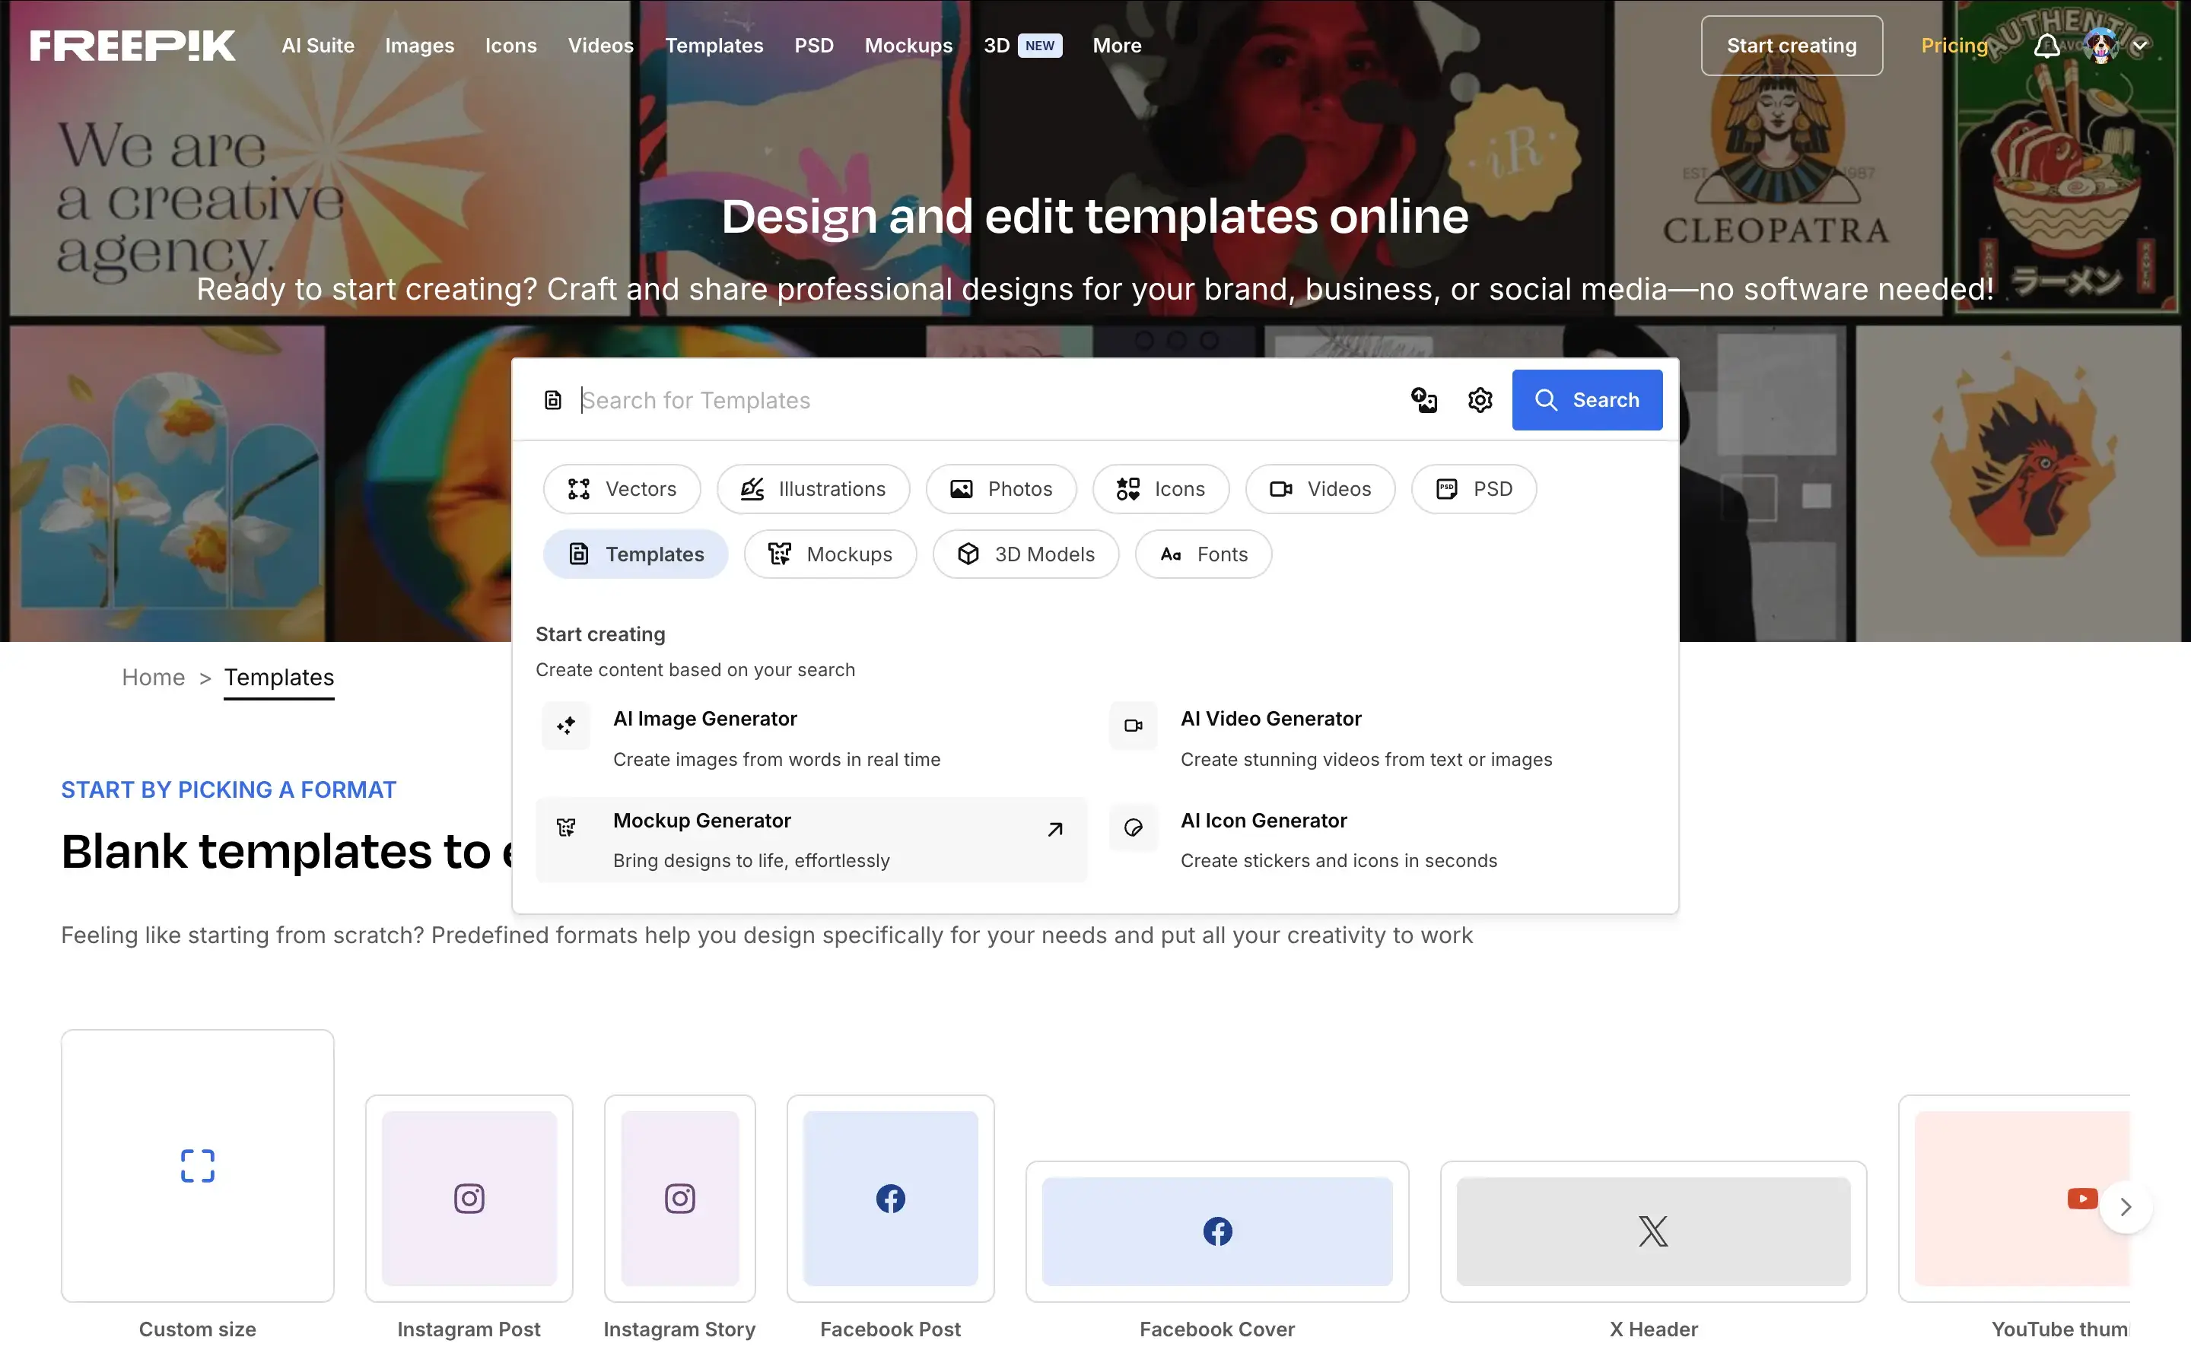Viewport: 2191px width, 1369px height.
Task: Choose the Instagram Story format
Action: 680,1199
